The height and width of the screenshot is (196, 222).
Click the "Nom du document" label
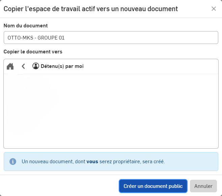[26, 26]
